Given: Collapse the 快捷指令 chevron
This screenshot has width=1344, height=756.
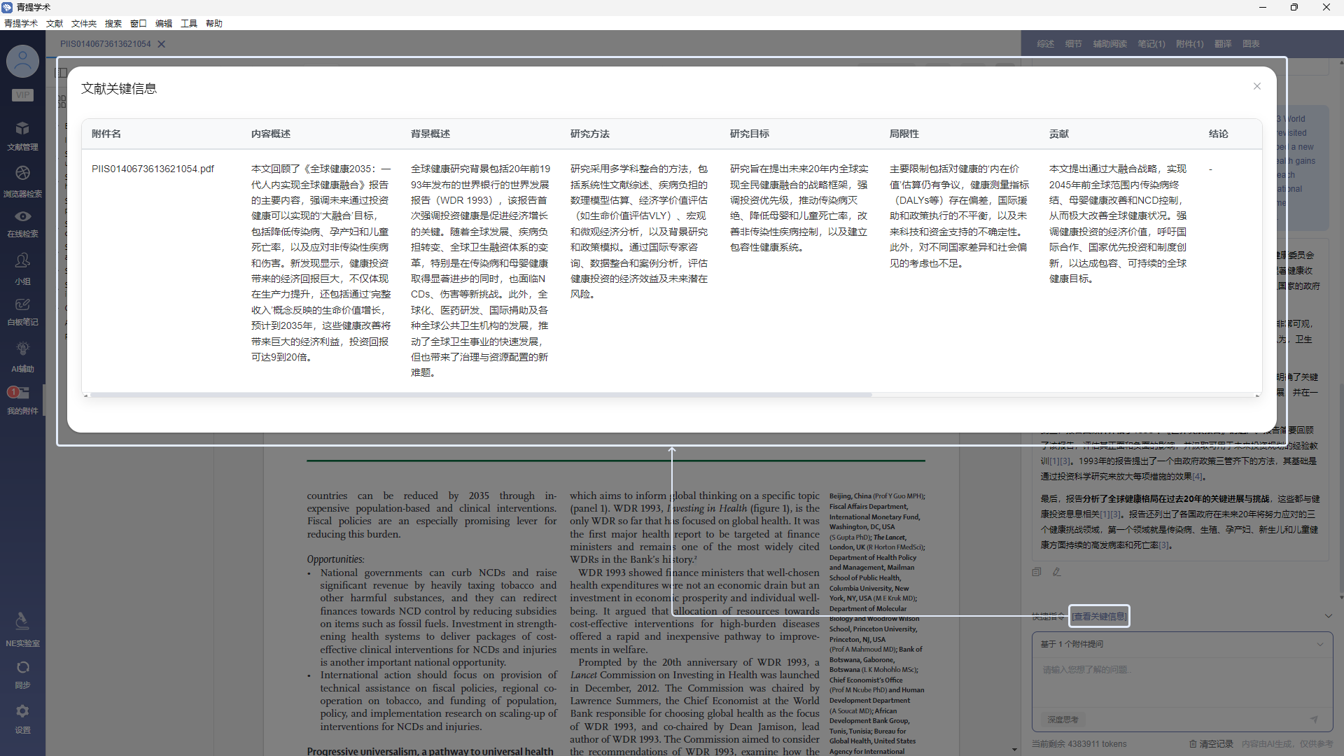Looking at the screenshot, I should [1328, 616].
